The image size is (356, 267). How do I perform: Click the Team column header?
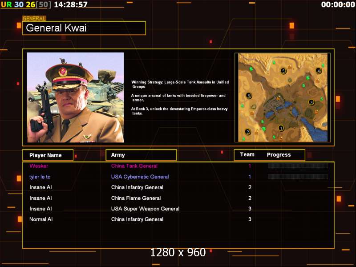[x=247, y=154]
